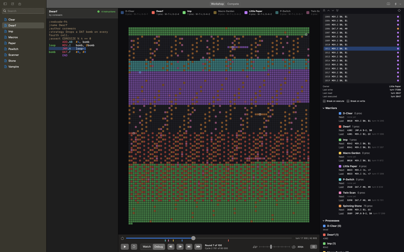Open the dropdown arrow beside lightning bolt

click(x=400, y=4)
